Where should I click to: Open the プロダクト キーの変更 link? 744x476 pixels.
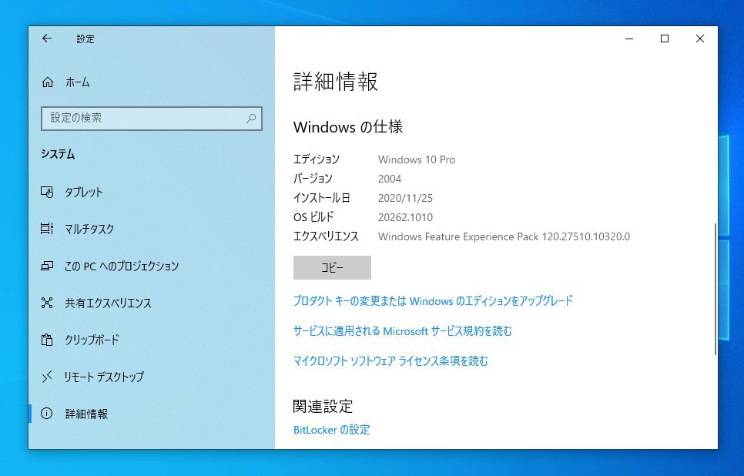point(433,301)
